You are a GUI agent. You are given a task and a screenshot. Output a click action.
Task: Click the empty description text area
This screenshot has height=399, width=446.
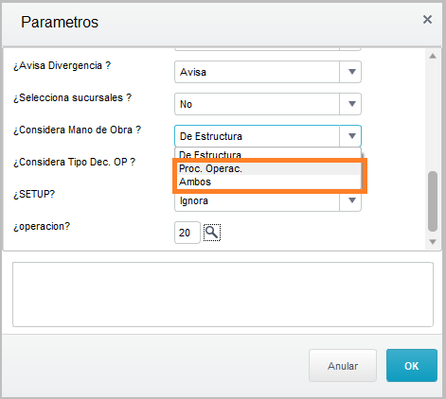(223, 294)
